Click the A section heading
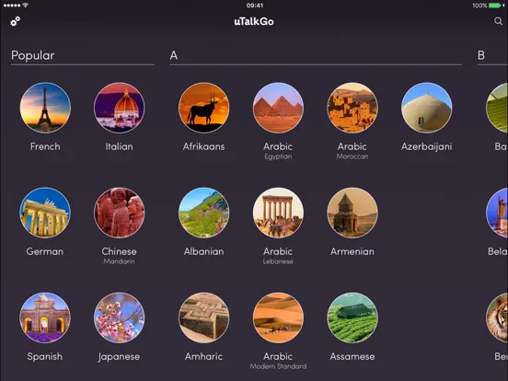 click(174, 55)
